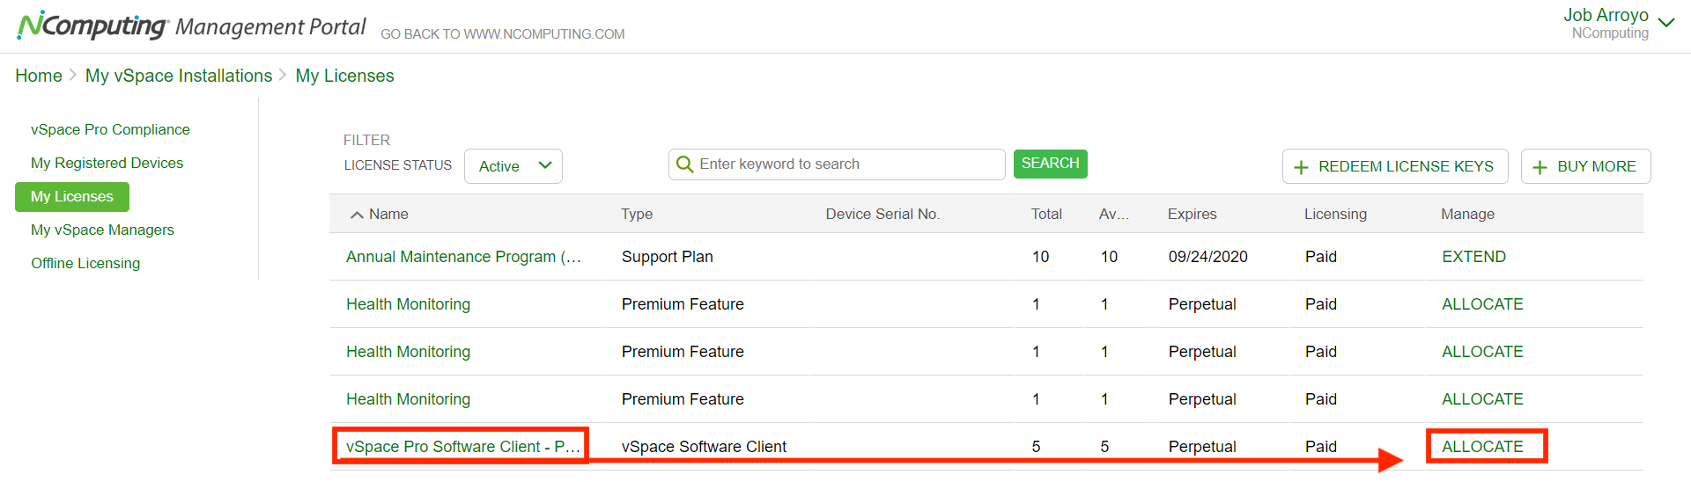1691x482 pixels.
Task: Click the magnifier icon in search box
Action: coord(684,164)
